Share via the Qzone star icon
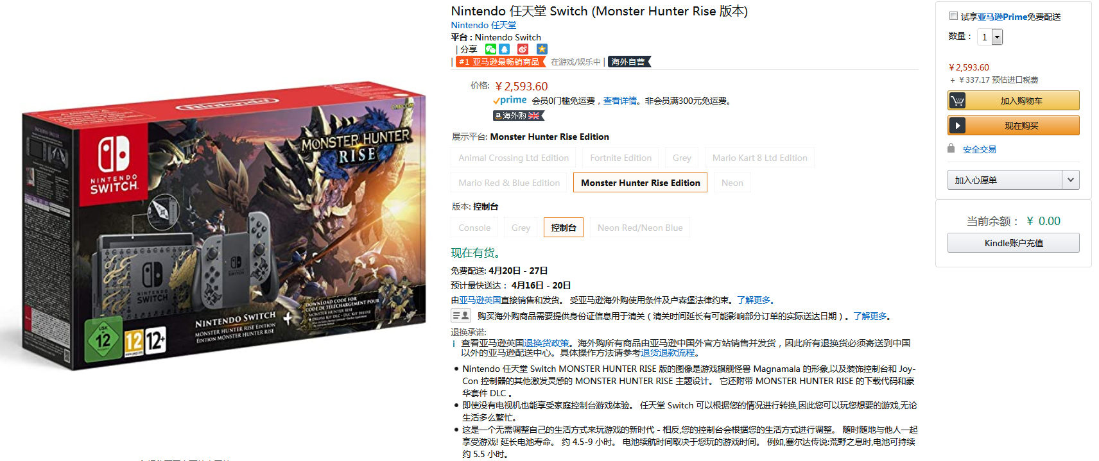Image resolution: width=1099 pixels, height=461 pixels. point(542,49)
